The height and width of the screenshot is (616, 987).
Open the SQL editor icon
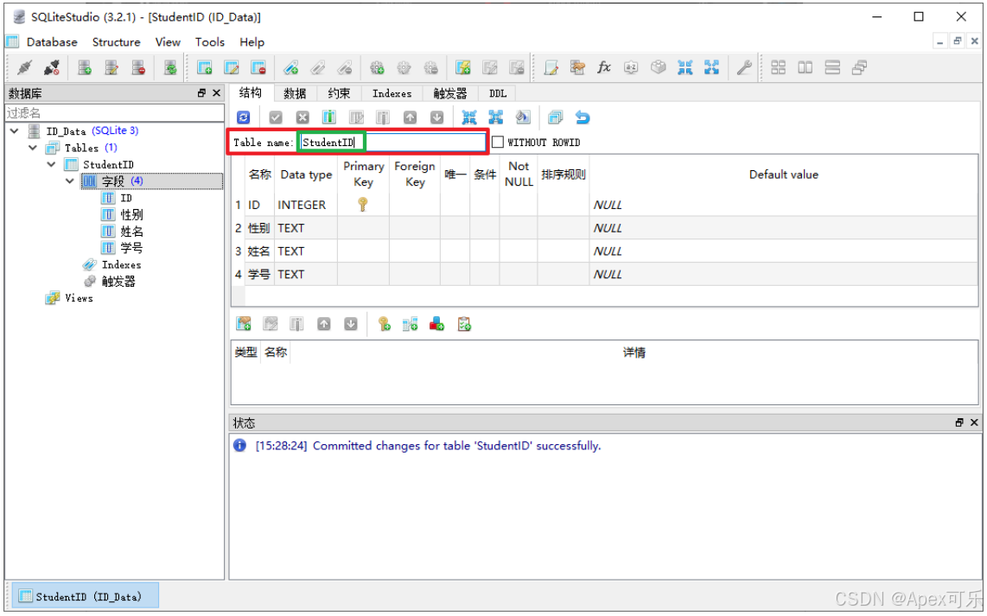click(x=551, y=67)
